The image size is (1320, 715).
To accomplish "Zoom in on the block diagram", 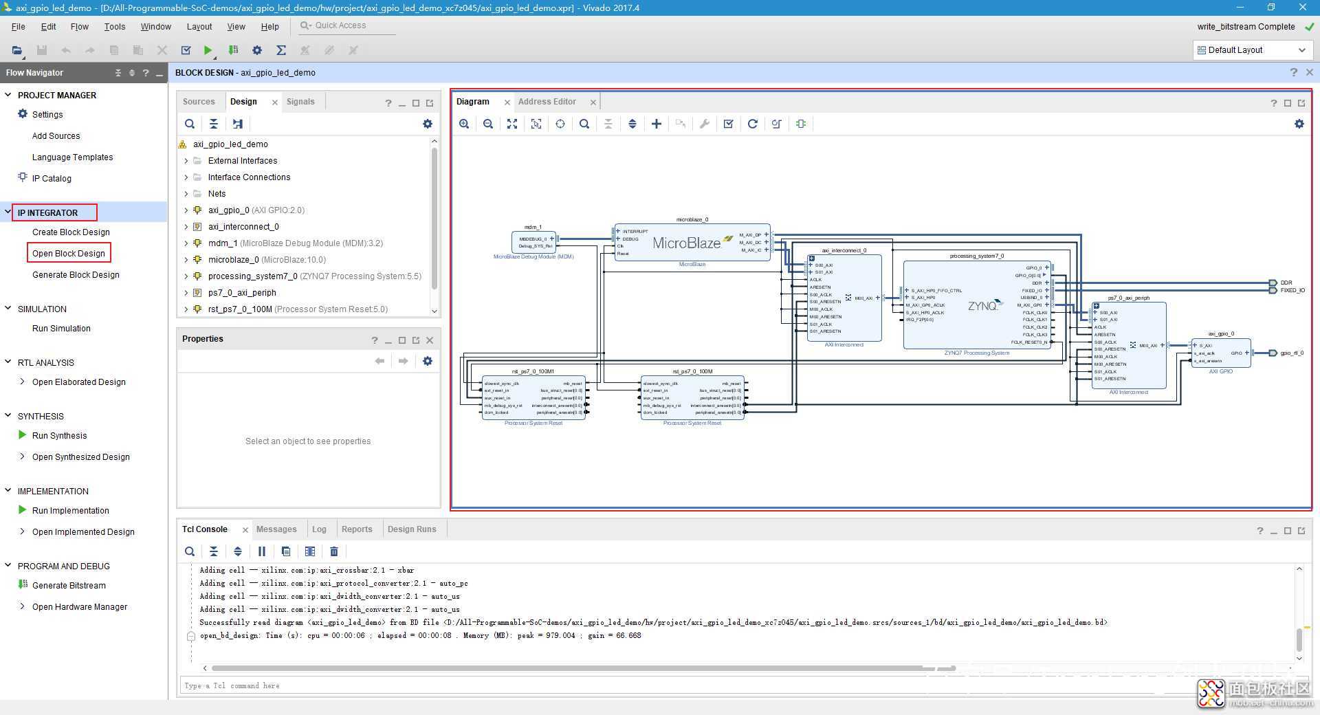I will pos(464,124).
